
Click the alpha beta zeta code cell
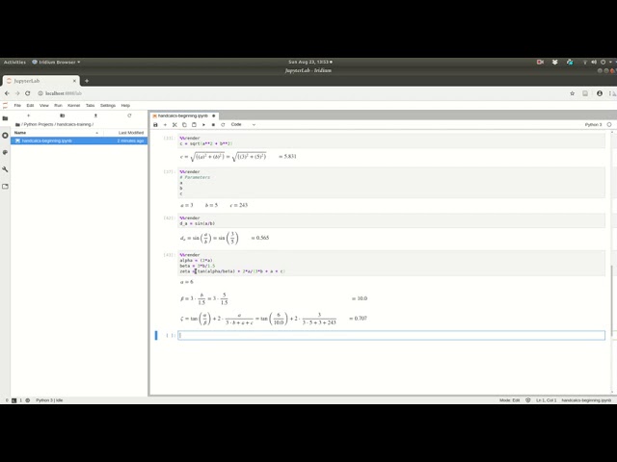(x=391, y=263)
